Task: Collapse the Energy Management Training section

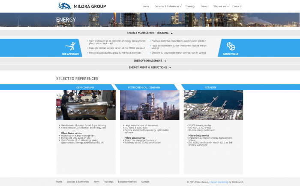Action: 150,33
